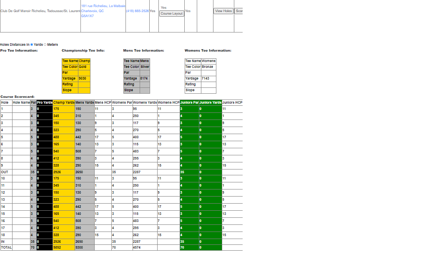424x274 pixels.
Task: Call the (418) 665-2526 phone link
Action: pos(137,11)
